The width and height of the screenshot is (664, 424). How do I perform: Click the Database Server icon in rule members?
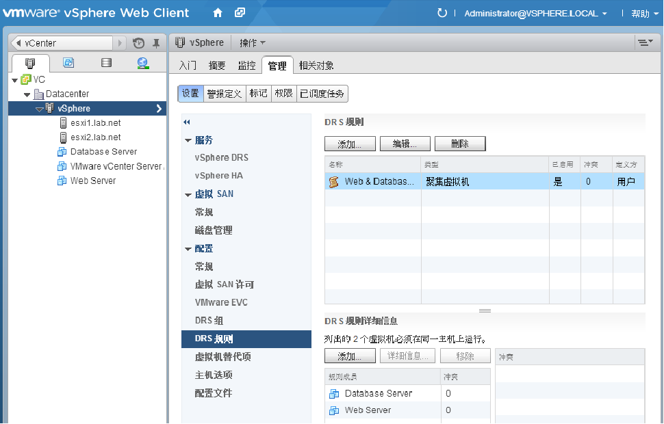click(x=334, y=394)
